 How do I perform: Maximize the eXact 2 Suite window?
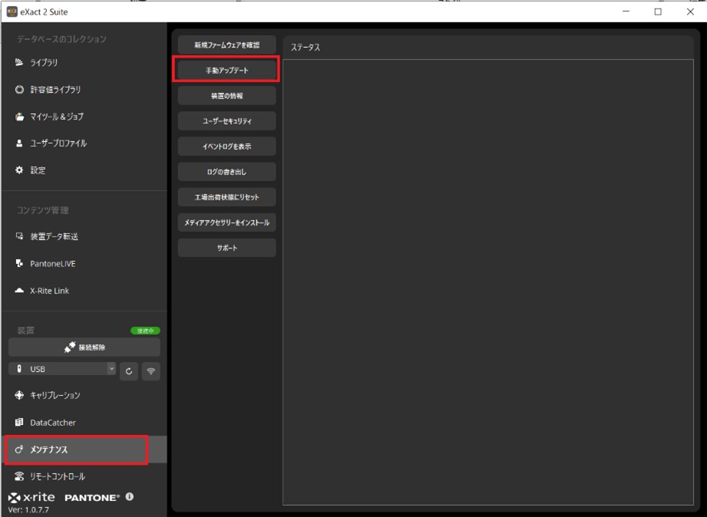click(658, 12)
